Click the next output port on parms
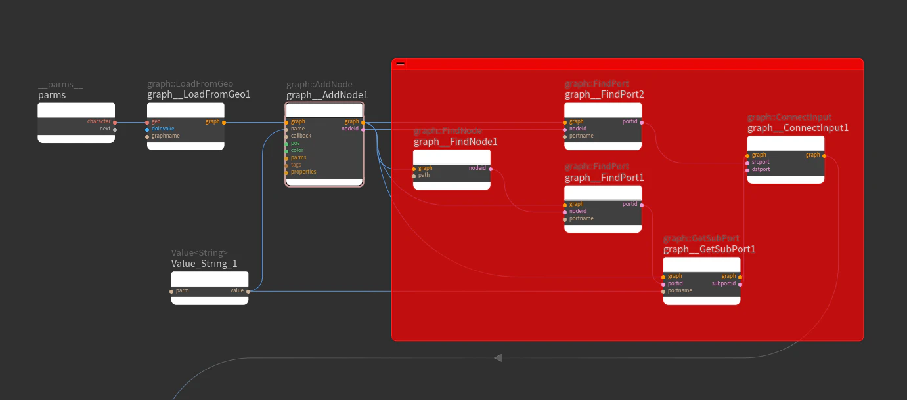Viewport: 907px width, 400px height. 115,129
